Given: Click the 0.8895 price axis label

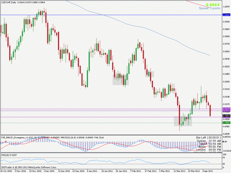Looking at the screenshot, I should (x=227, y=134).
